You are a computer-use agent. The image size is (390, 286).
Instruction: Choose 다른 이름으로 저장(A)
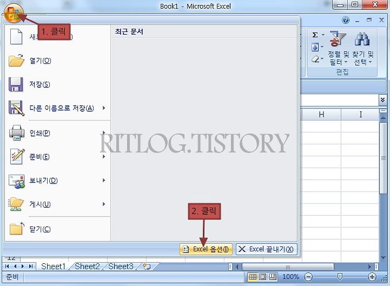(x=62, y=108)
